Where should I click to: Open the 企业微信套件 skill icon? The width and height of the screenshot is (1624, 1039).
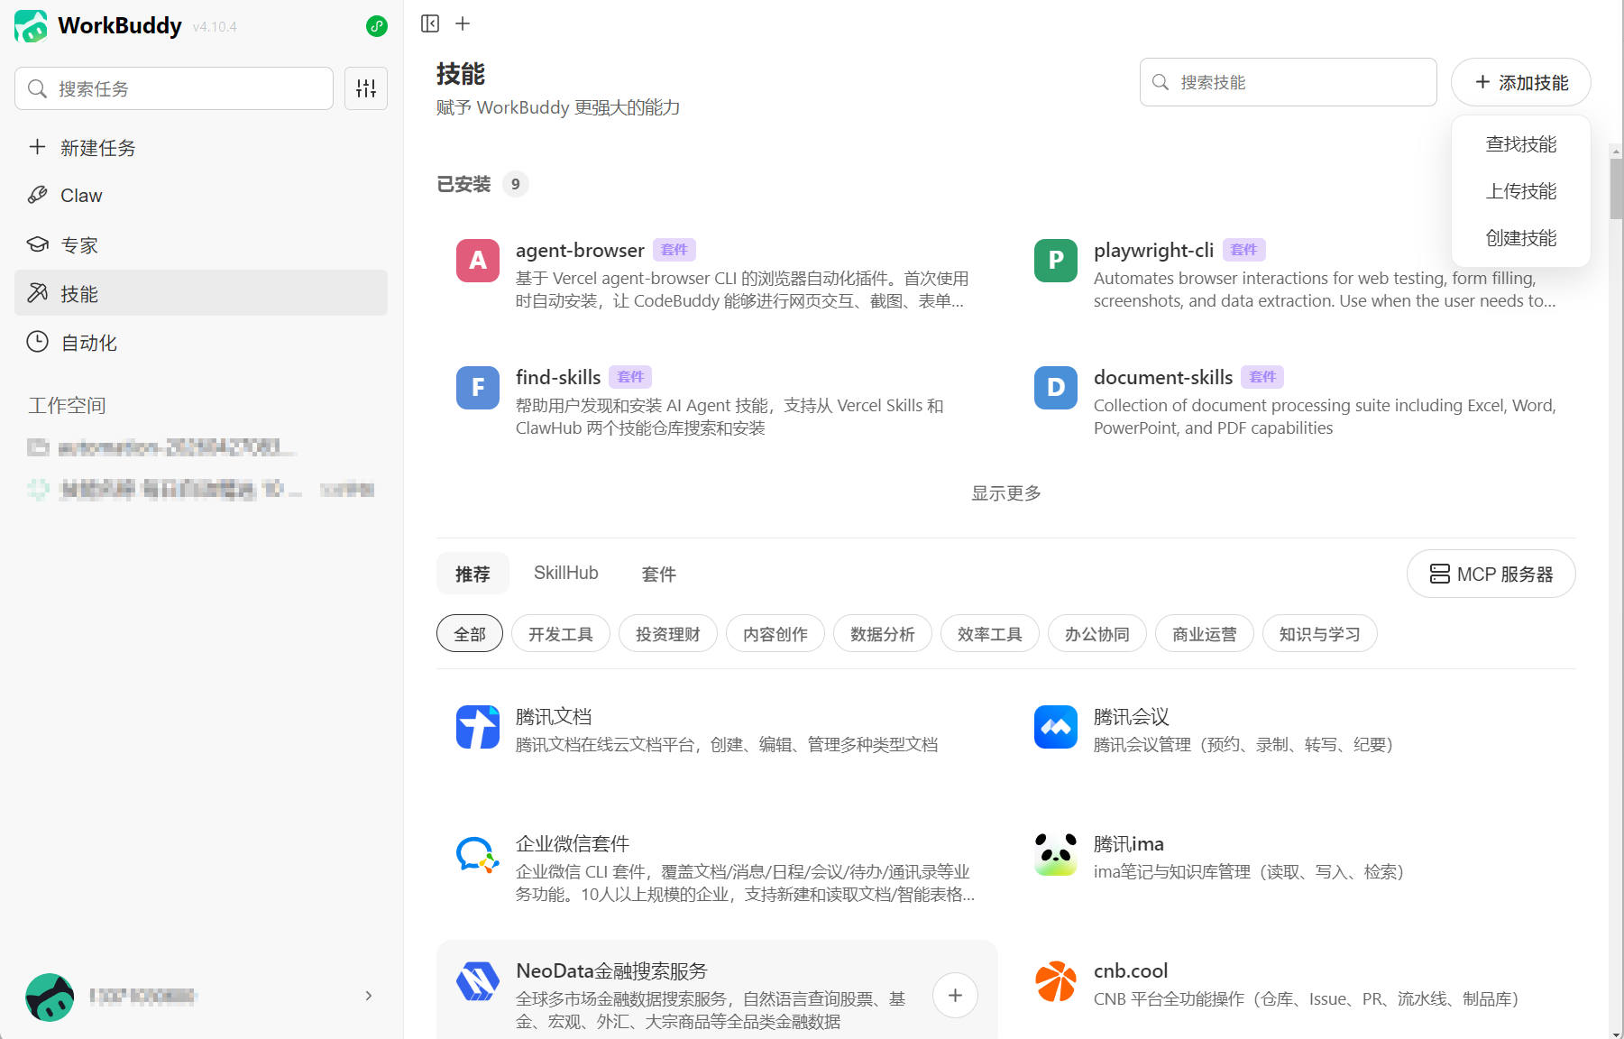[478, 854]
